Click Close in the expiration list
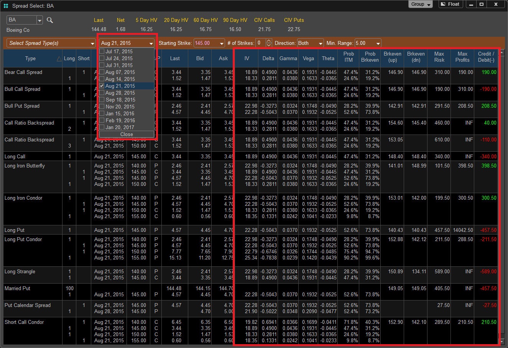Screen dimensions: 508x348 (x=127, y=134)
